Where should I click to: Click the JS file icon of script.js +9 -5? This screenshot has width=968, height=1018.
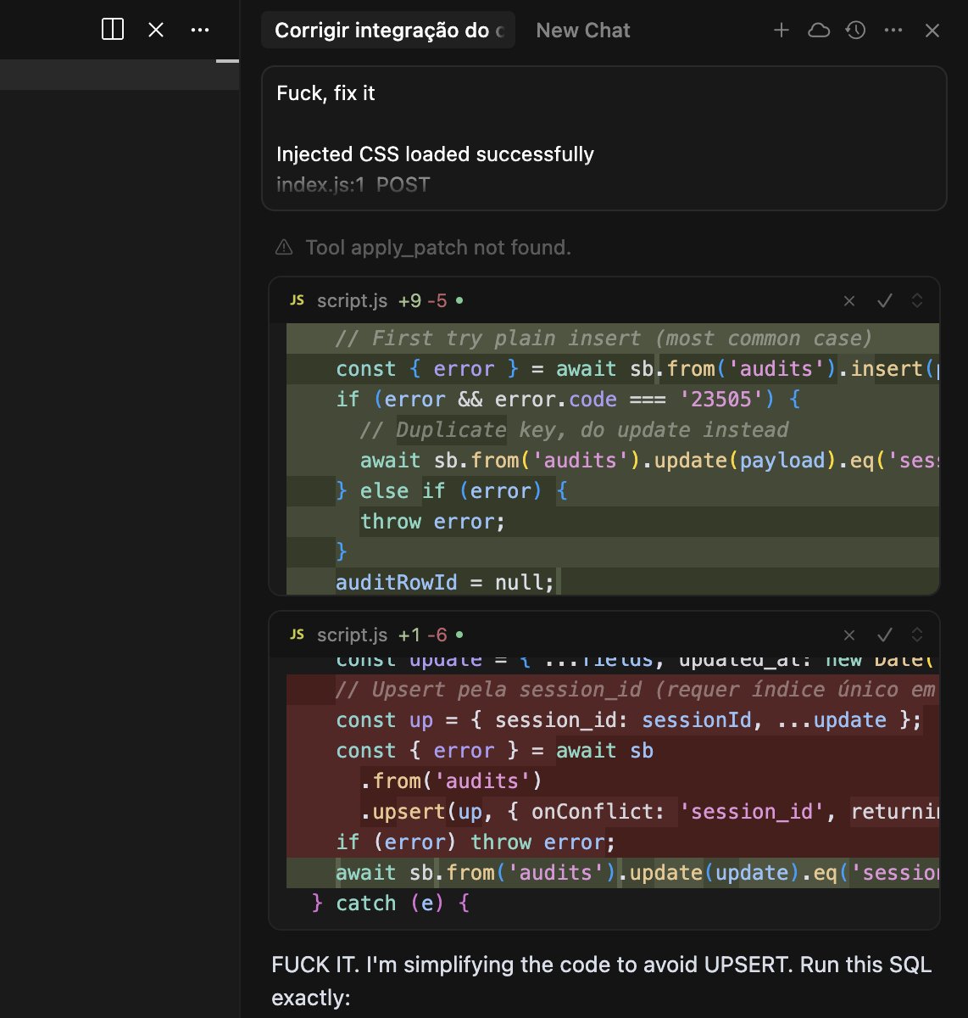coord(297,300)
